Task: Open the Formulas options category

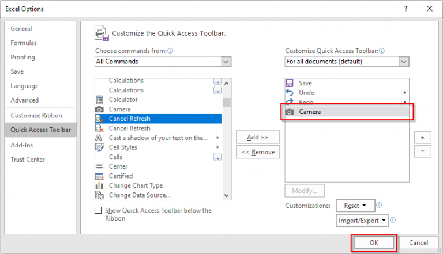Action: coord(24,43)
